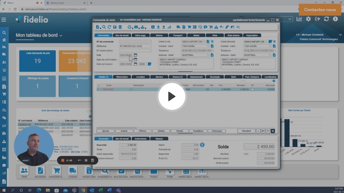Open the hamburger menu next to the fidelio logo
Screen dimensions: 344x193
4,20
